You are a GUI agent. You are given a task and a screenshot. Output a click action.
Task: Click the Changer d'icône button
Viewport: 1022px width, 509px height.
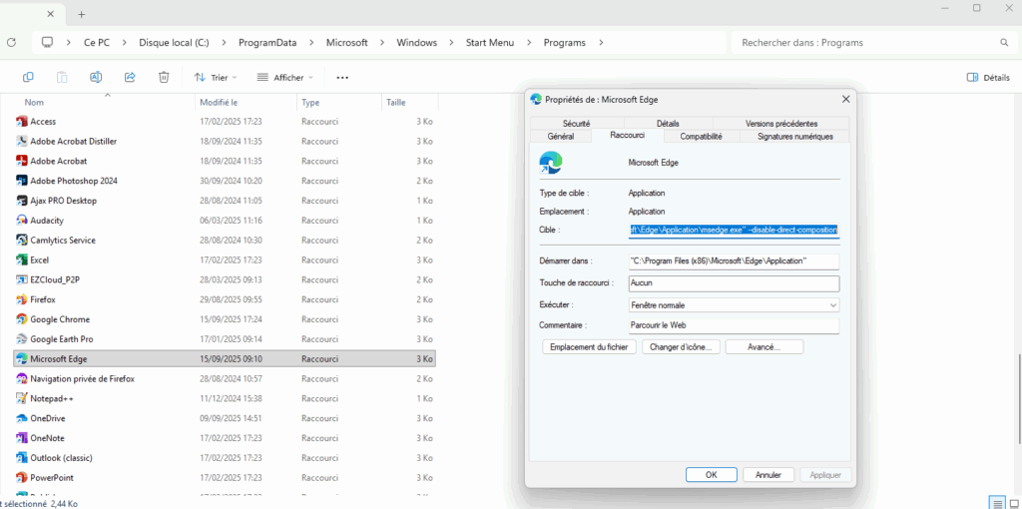pyautogui.click(x=681, y=347)
